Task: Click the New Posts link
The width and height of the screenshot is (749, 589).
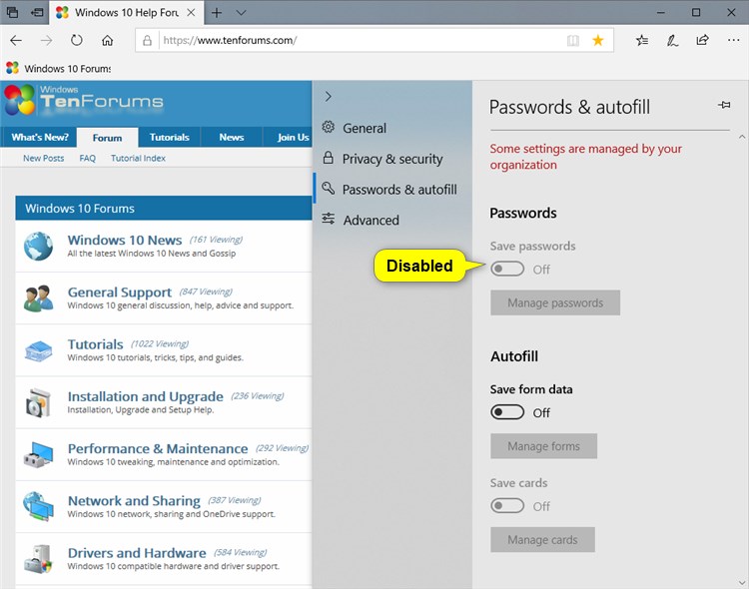Action: point(44,158)
